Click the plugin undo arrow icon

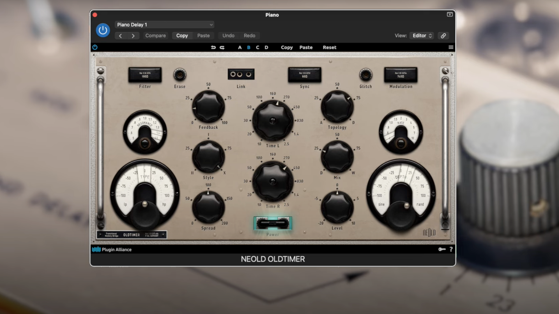coord(213,47)
